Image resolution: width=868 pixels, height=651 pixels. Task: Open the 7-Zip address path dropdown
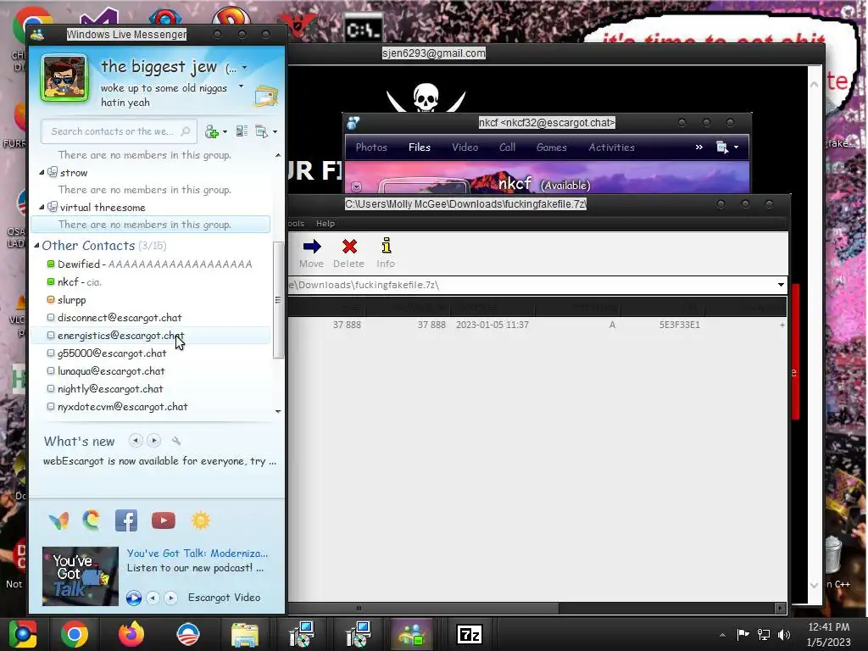pos(781,285)
